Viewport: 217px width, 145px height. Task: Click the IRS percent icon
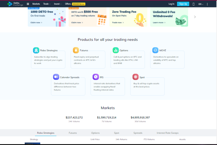(x=96, y=77)
